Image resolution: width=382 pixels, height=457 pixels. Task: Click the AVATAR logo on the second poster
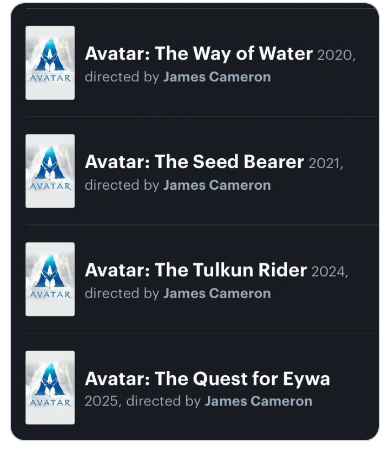pyautogui.click(x=49, y=185)
